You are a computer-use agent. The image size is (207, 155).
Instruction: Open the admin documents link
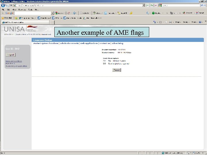click(x=69, y=43)
